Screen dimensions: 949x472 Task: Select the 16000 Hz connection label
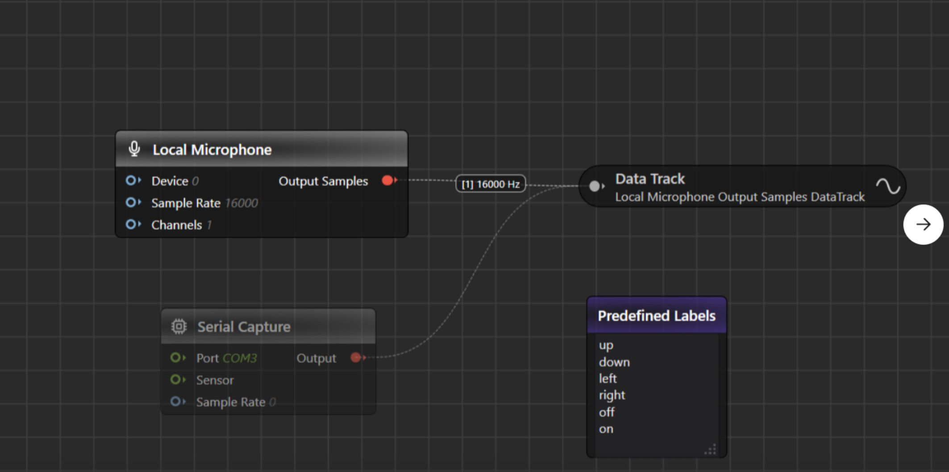tap(490, 184)
